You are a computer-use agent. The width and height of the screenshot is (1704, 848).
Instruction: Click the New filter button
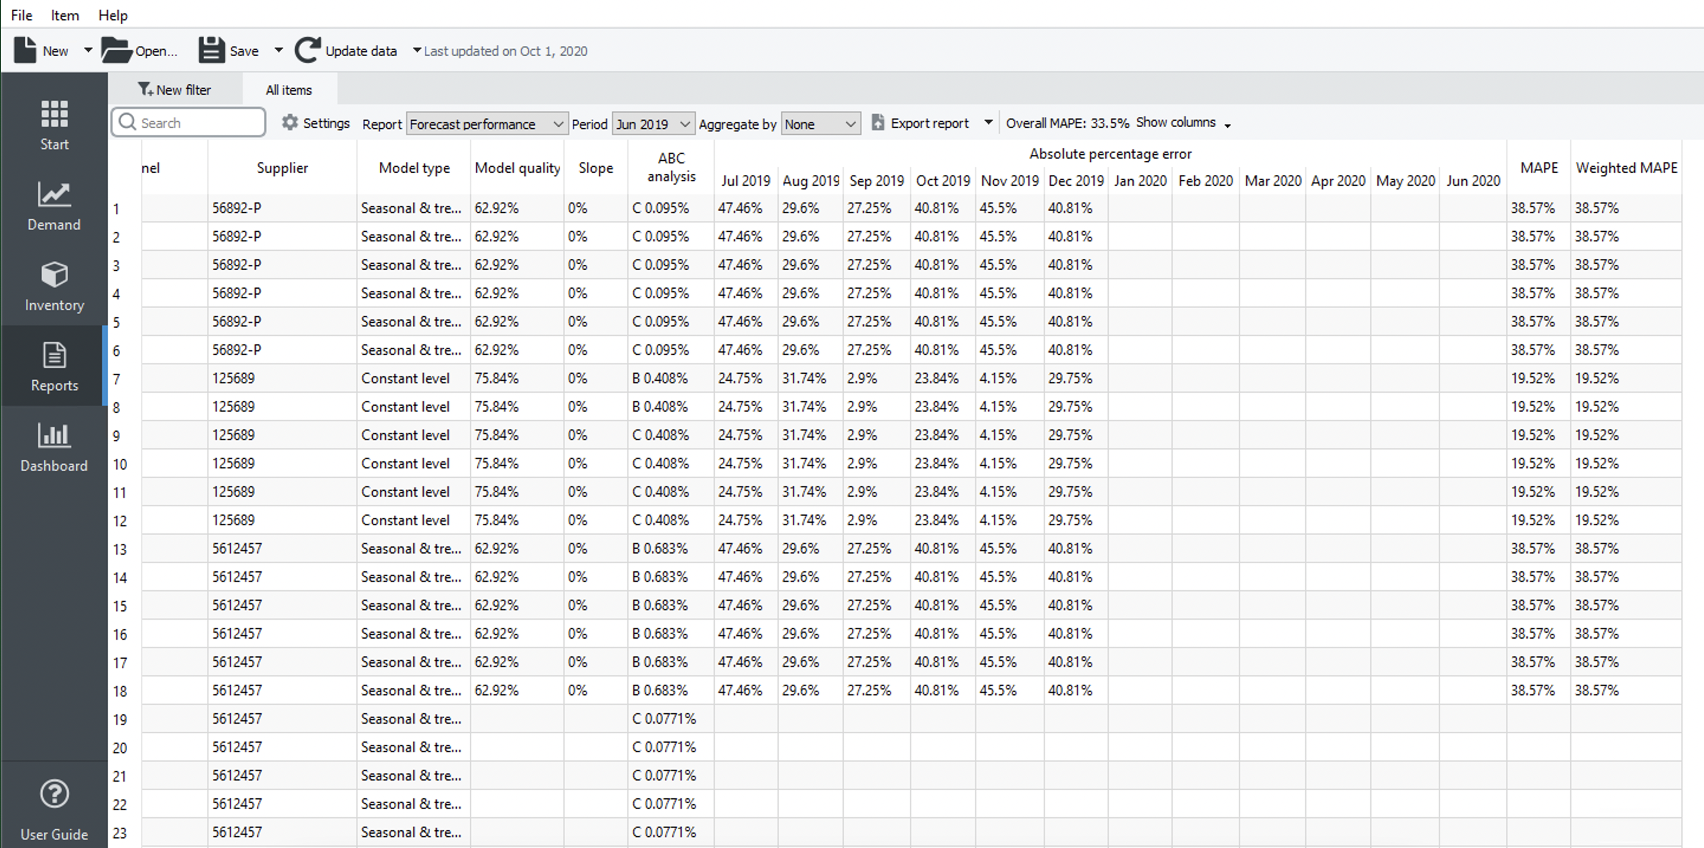(175, 90)
